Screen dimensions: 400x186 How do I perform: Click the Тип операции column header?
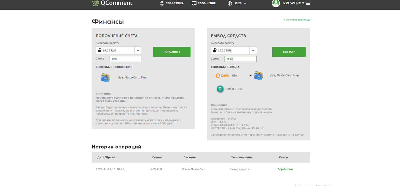click(242, 157)
